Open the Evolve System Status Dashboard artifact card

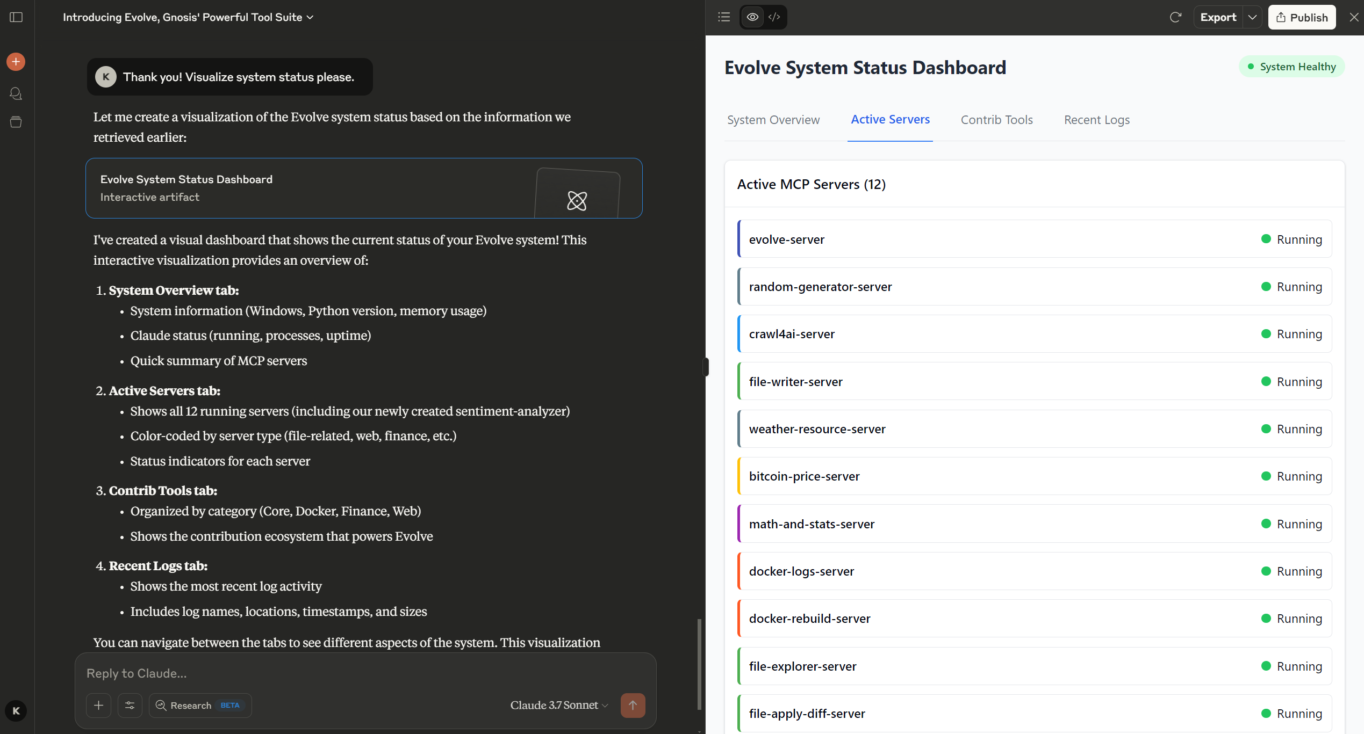pyautogui.click(x=364, y=188)
